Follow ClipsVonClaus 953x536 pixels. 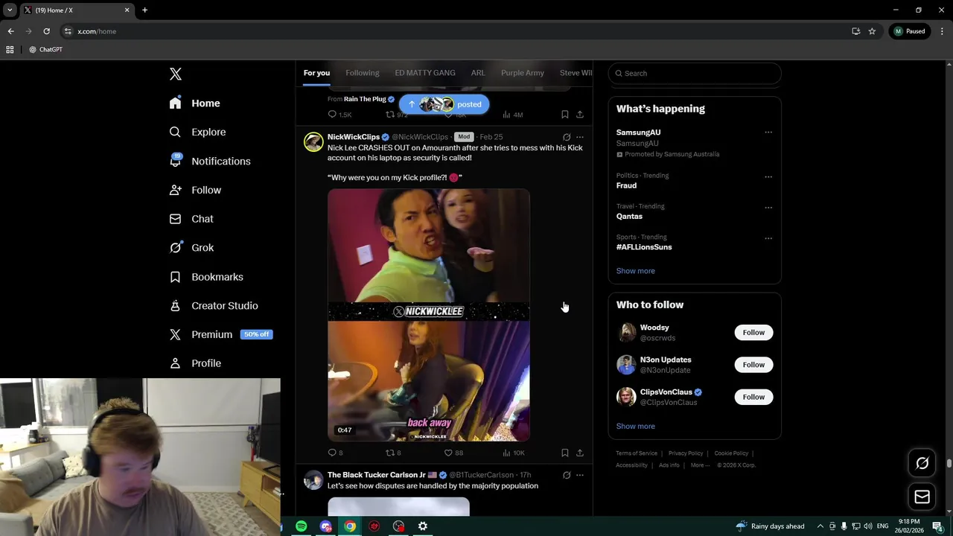click(753, 397)
